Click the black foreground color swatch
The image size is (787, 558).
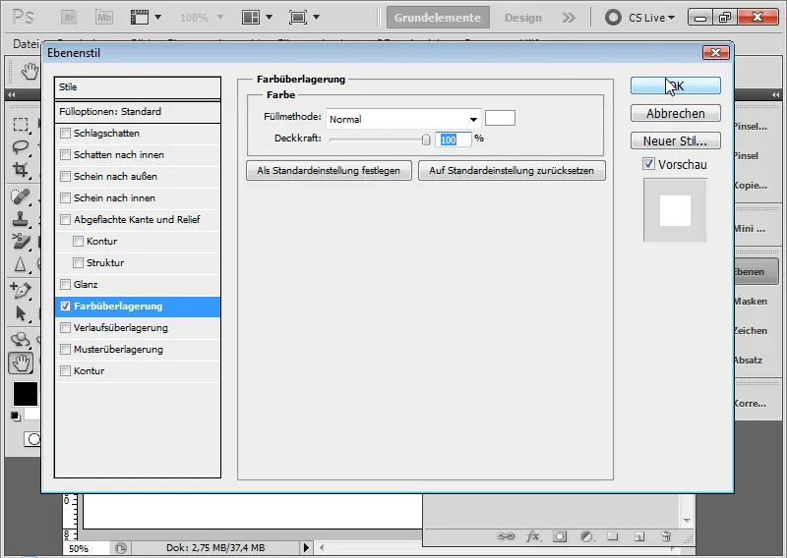tap(26, 394)
